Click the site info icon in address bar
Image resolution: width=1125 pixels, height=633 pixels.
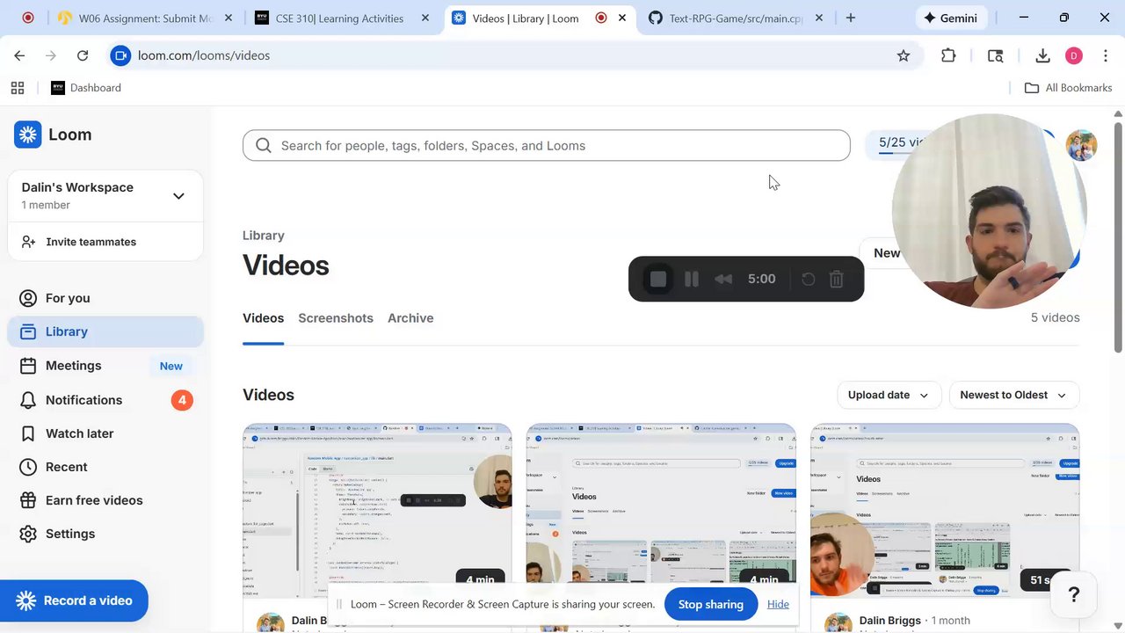[121, 55]
